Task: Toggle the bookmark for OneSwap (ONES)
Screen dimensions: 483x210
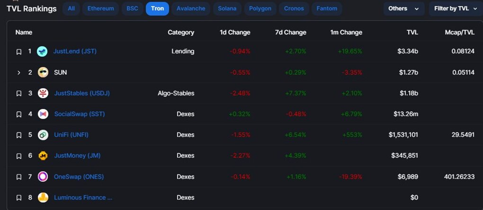Action: click(19, 177)
